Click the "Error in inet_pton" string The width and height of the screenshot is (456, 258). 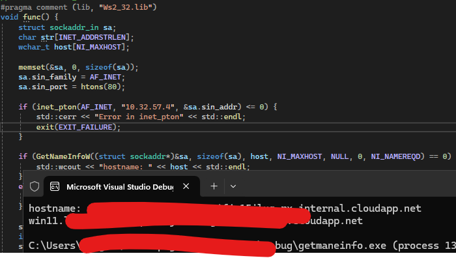pyautogui.click(x=139, y=117)
